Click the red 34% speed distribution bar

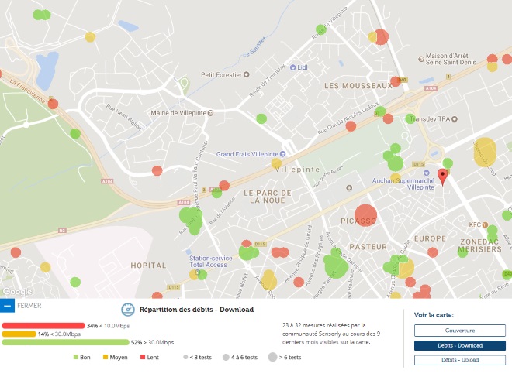coord(43,325)
